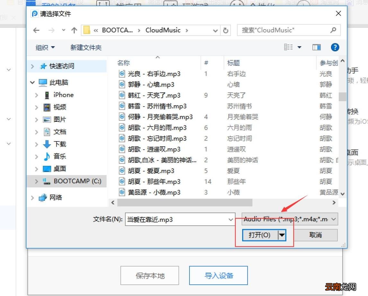Open the view options dropdown arrow
Image resolution: width=368 pixels, height=296 pixels.
point(300,48)
